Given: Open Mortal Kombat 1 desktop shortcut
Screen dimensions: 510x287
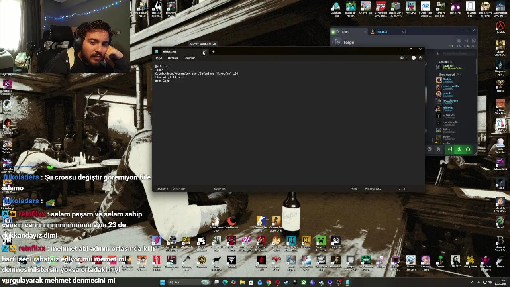Looking at the screenshot, I should [410, 263].
